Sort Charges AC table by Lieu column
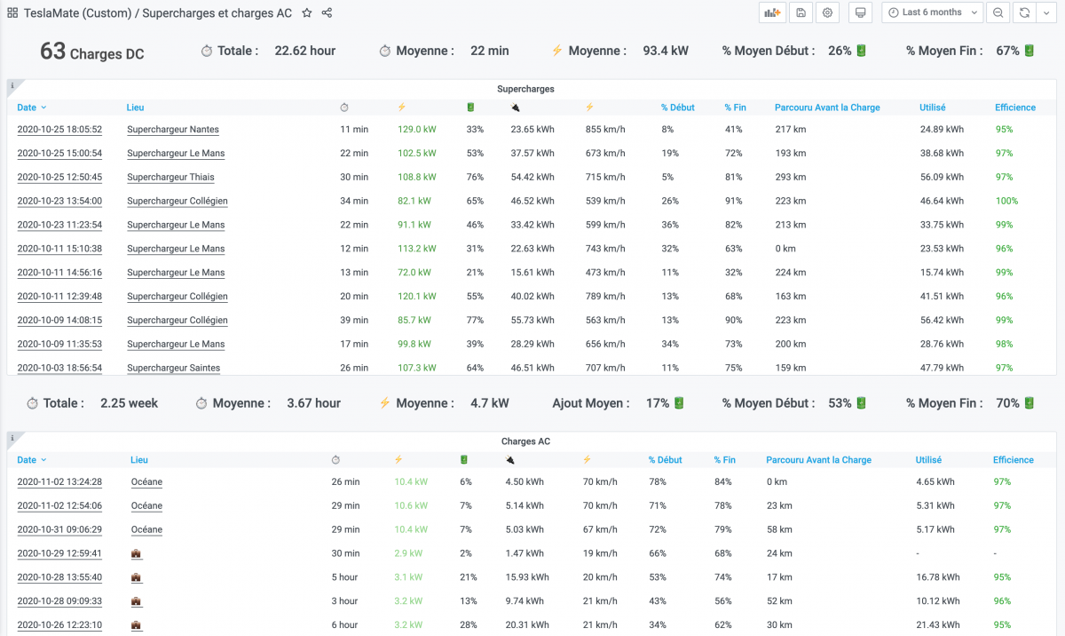Image resolution: width=1065 pixels, height=636 pixels. click(x=139, y=460)
